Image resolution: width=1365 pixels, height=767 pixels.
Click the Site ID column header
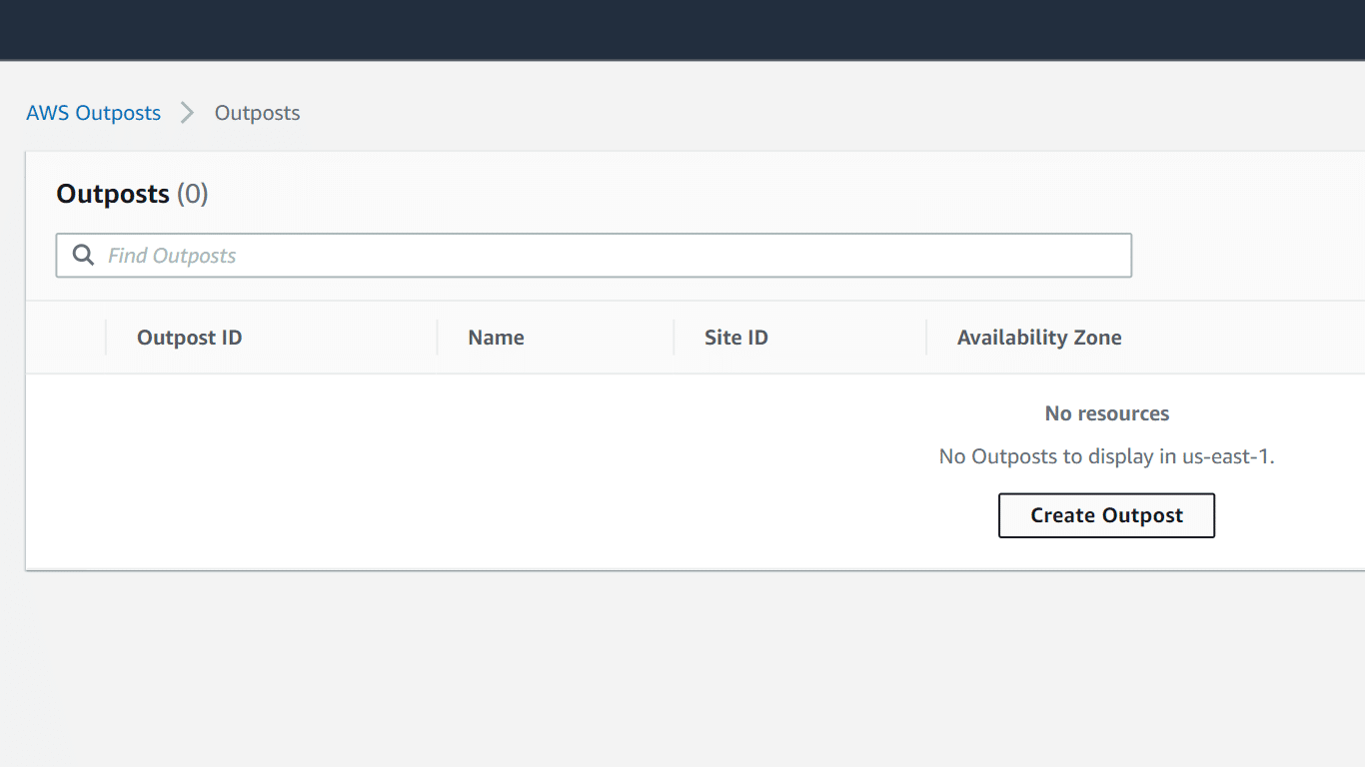point(736,338)
